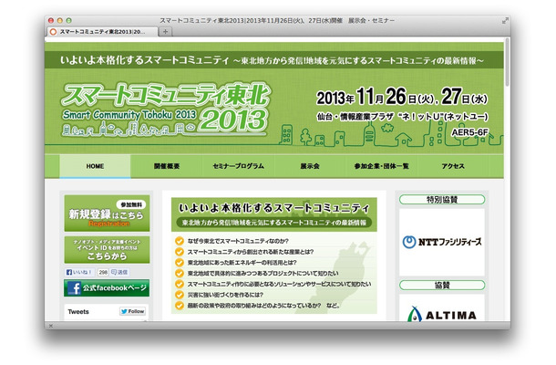Screen dimensions: 556x365
Task: Go to セミナープログラム page
Action: [238, 166]
